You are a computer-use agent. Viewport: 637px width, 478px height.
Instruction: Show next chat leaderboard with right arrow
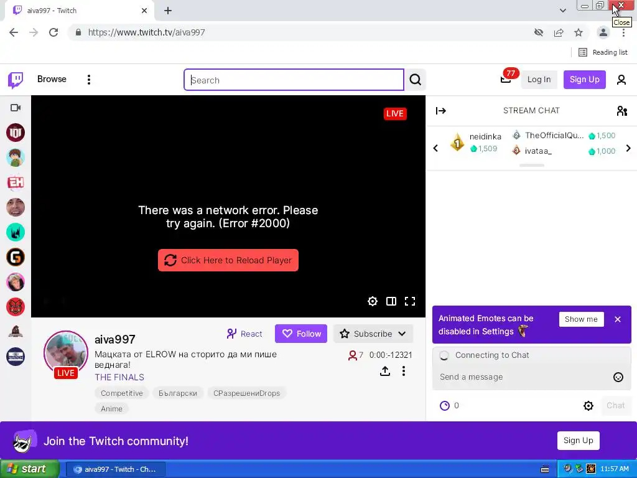[x=628, y=148]
